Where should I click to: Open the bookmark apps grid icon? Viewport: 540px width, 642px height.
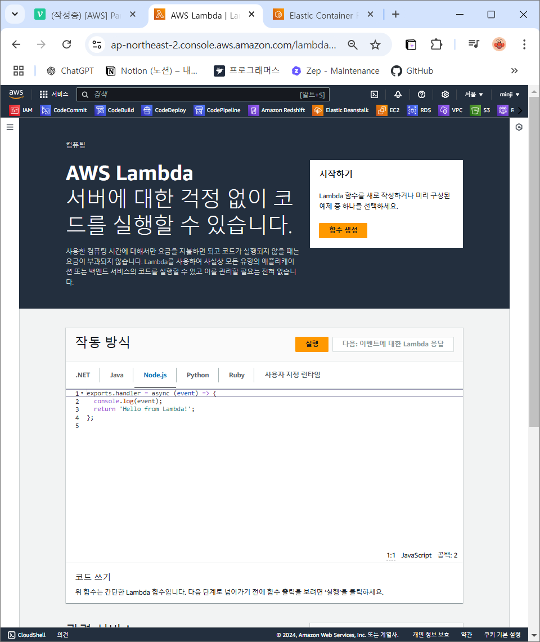click(19, 71)
